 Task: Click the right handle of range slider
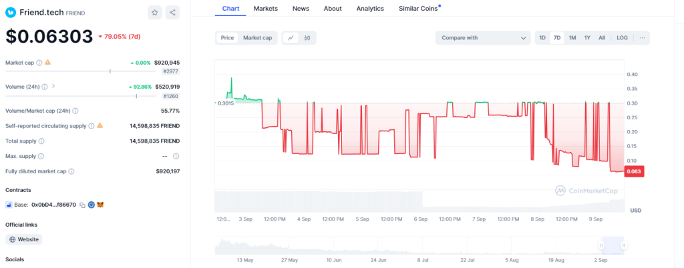pyautogui.click(x=623, y=245)
